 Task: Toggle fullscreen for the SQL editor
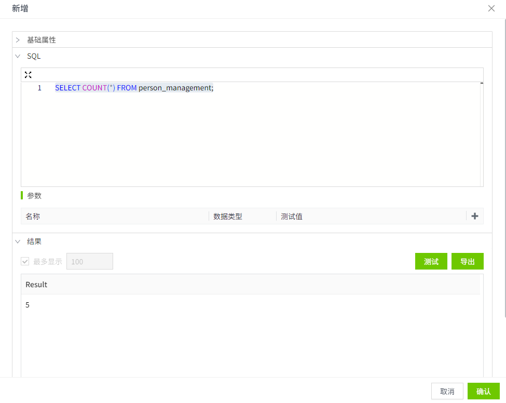pos(28,75)
